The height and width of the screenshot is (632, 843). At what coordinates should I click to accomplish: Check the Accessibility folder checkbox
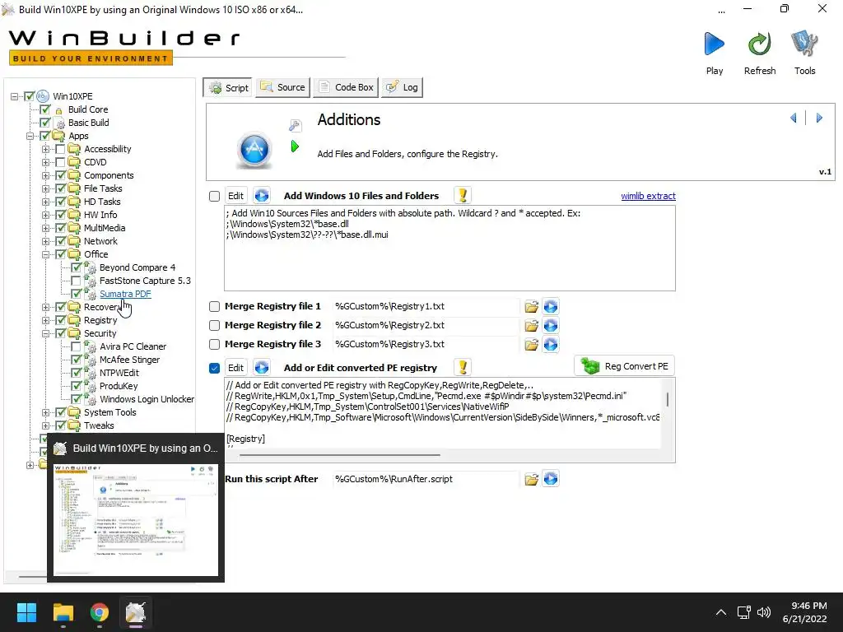pos(60,149)
